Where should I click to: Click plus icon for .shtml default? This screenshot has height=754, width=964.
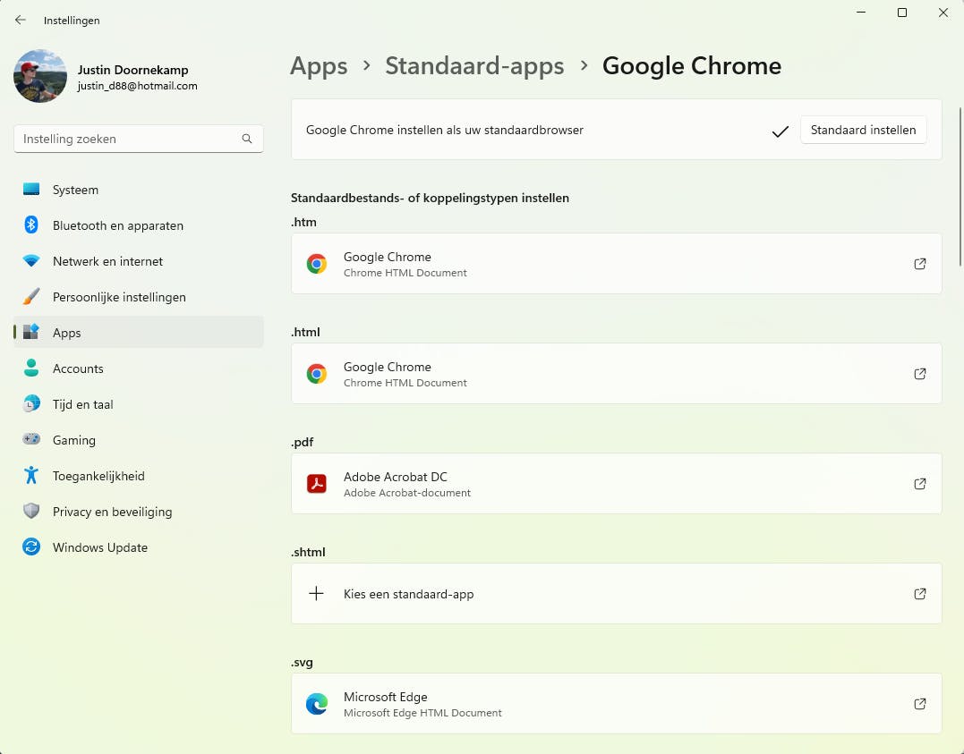coord(316,594)
